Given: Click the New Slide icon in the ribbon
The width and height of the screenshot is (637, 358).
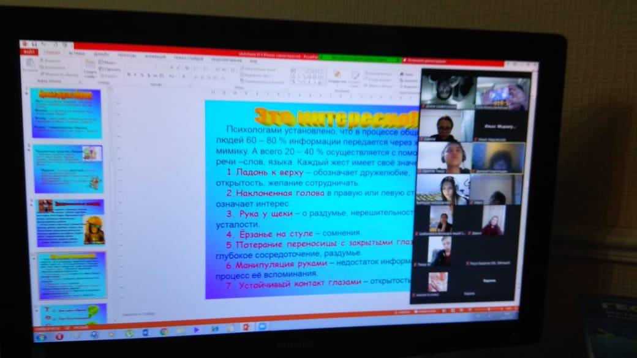Looking at the screenshot, I should click(89, 67).
